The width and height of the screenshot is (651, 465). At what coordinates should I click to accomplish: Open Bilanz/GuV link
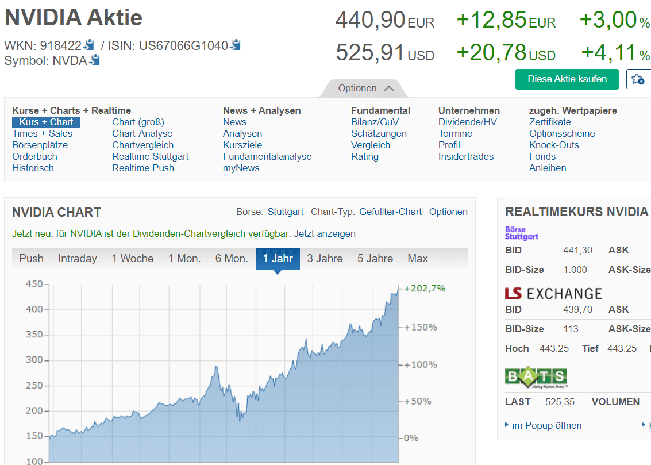tap(375, 122)
